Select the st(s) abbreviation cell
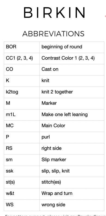106x216 pixels. [22, 183]
